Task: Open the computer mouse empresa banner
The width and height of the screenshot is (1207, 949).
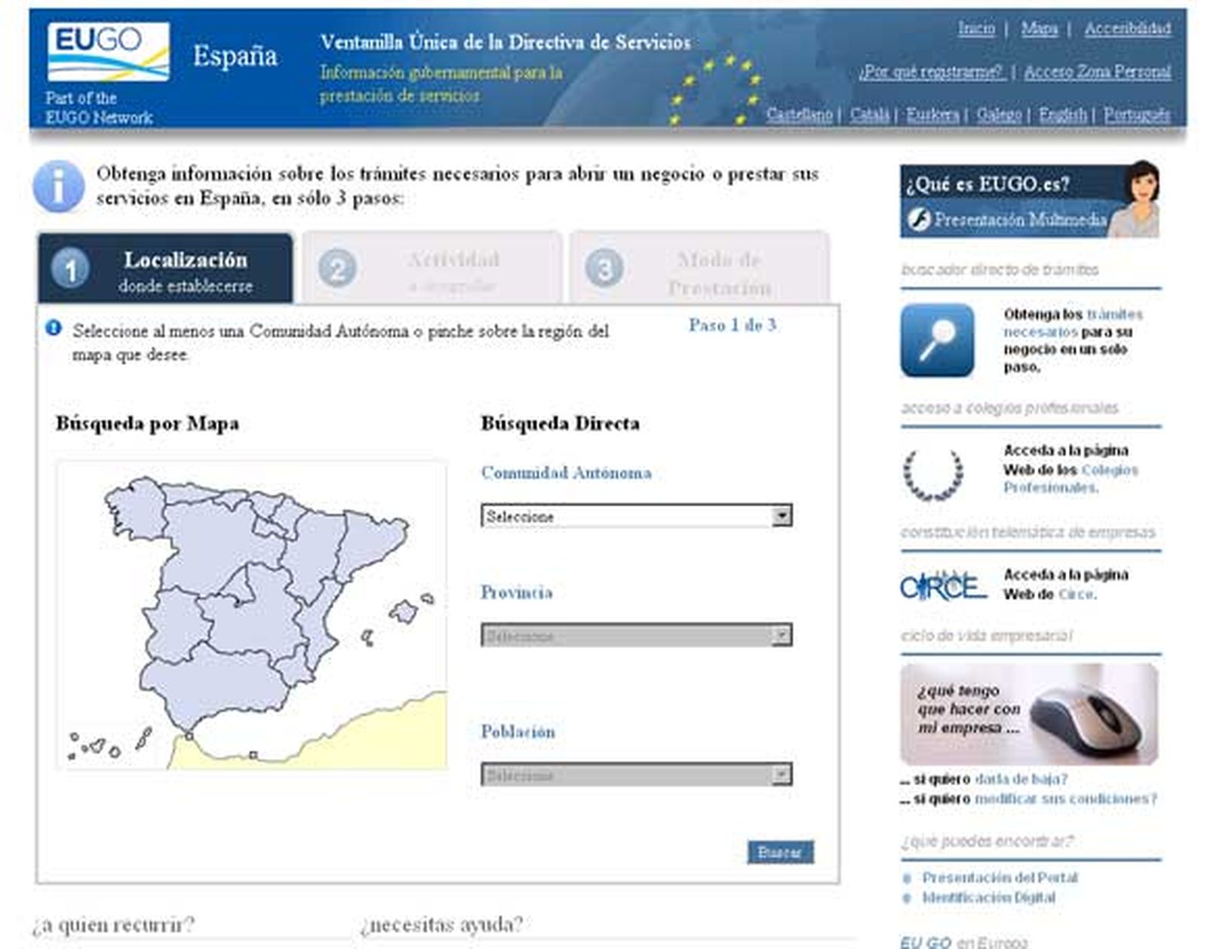Action: 1028,714
